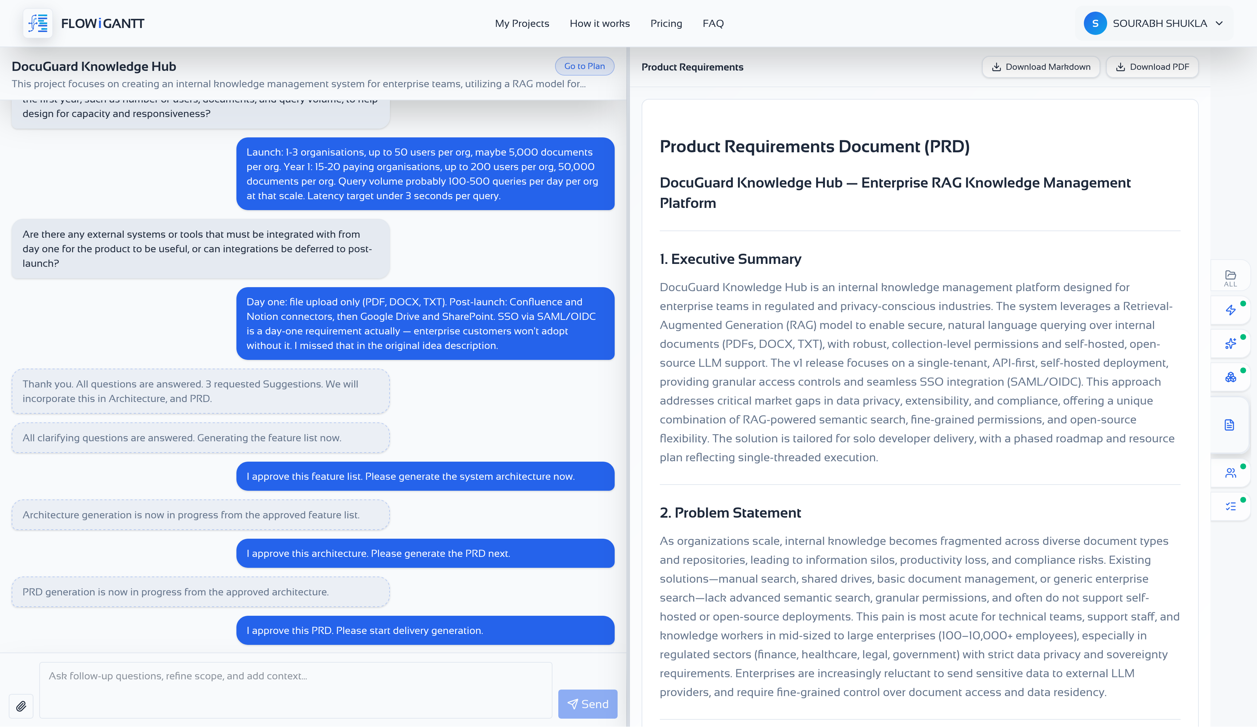Select the document page sidebar tab
Viewport: 1257px width, 727px height.
[1229, 425]
